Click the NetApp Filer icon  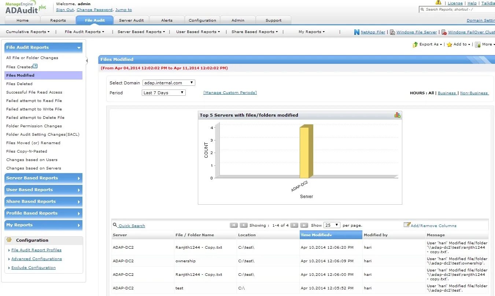356,32
